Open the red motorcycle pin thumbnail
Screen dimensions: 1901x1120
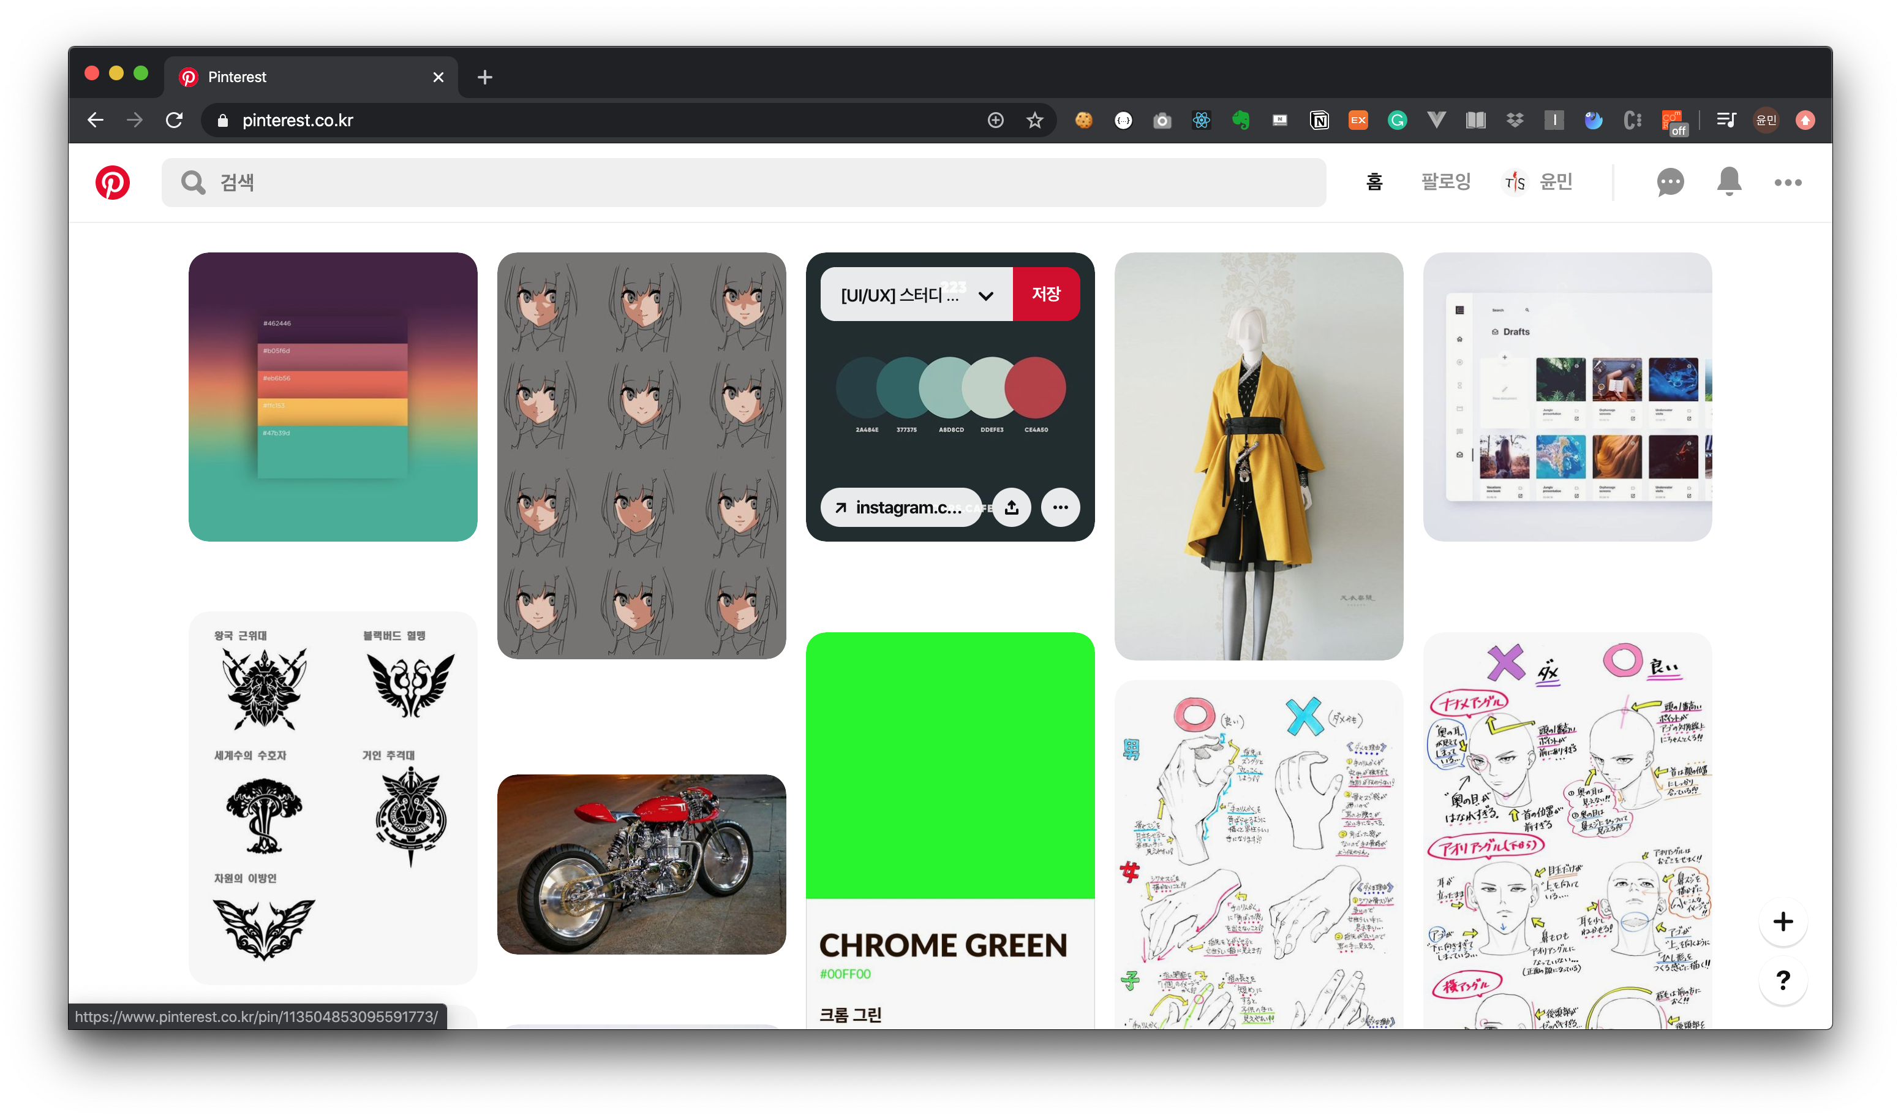[x=641, y=864]
